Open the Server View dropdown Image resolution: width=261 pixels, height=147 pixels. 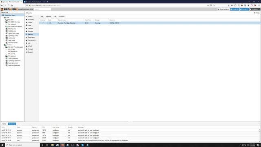[x=12, y=12]
